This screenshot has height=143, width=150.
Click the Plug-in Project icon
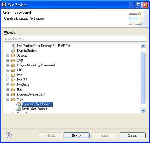click(13, 51)
